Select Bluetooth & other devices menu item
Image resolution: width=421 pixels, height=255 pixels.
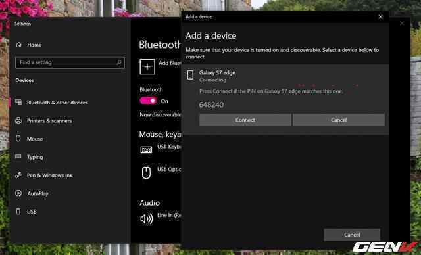pos(57,103)
